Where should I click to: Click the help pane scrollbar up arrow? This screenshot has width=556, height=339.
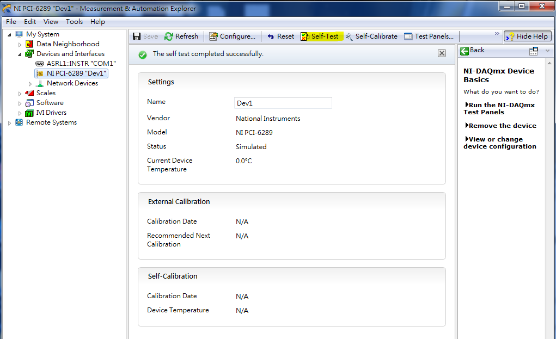coord(549,63)
